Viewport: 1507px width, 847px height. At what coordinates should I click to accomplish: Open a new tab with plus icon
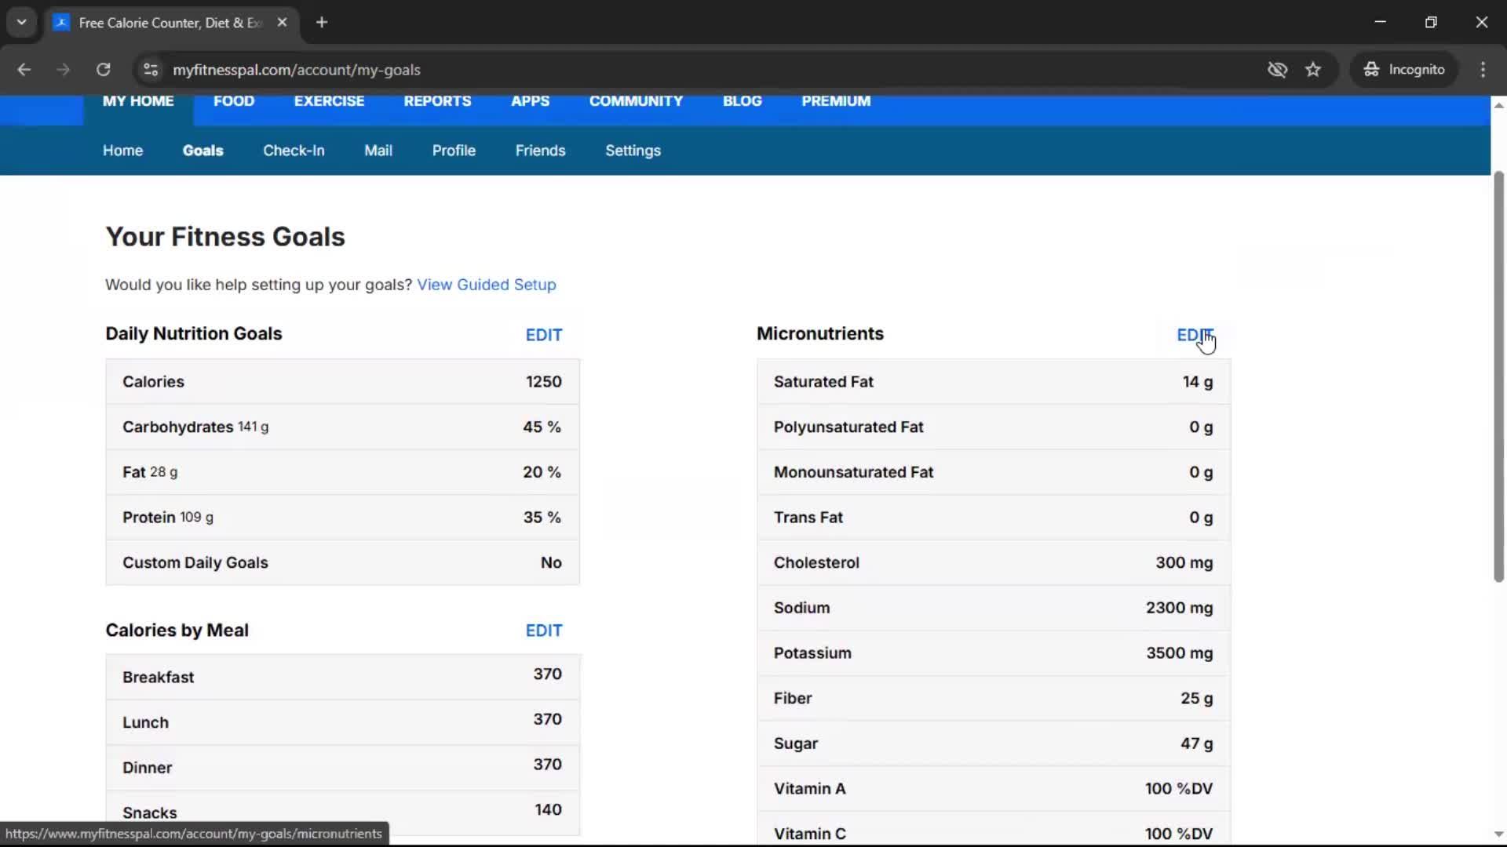click(x=322, y=22)
